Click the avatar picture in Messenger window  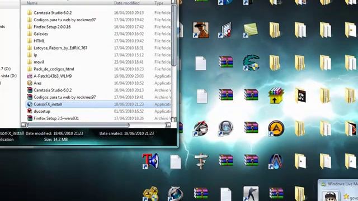331,196
